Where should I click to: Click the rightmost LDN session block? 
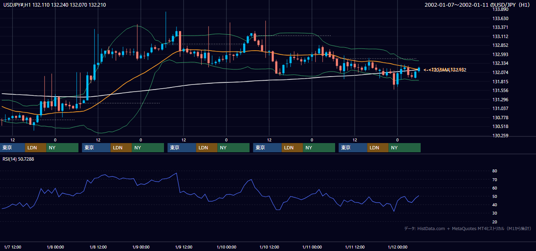point(378,148)
